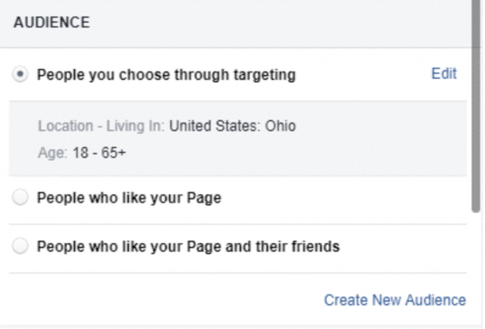Click the "People you choose through targeting" label text

(x=167, y=75)
